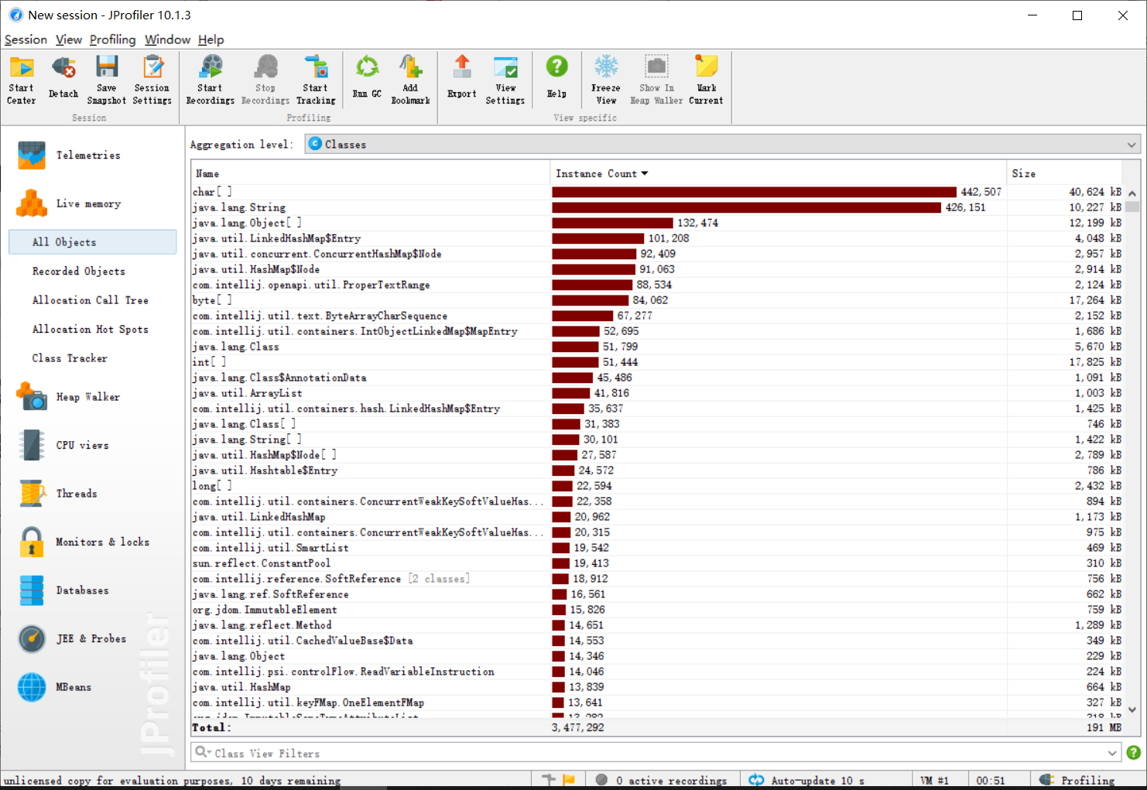Select Allocation Call Tree view

pyautogui.click(x=92, y=300)
